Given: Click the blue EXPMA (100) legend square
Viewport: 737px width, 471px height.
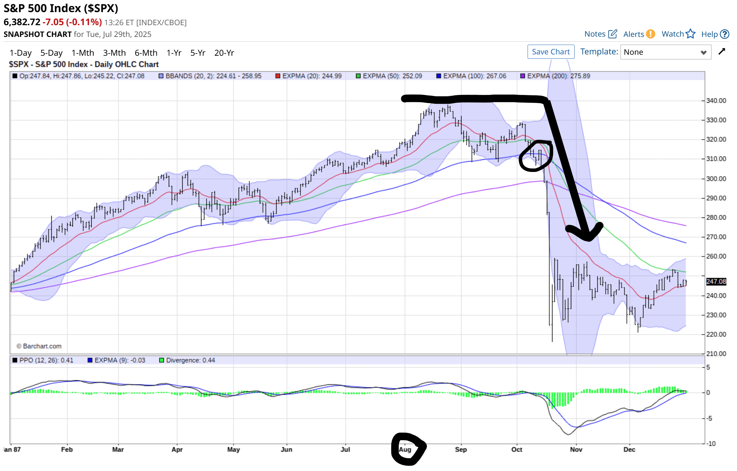Looking at the screenshot, I should (439, 76).
